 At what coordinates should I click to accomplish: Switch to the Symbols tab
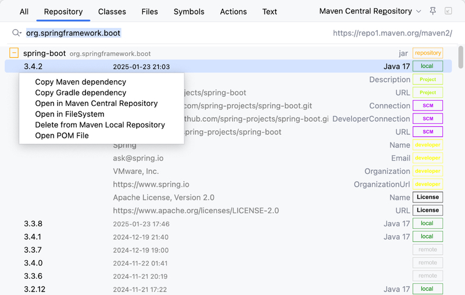pyautogui.click(x=189, y=12)
